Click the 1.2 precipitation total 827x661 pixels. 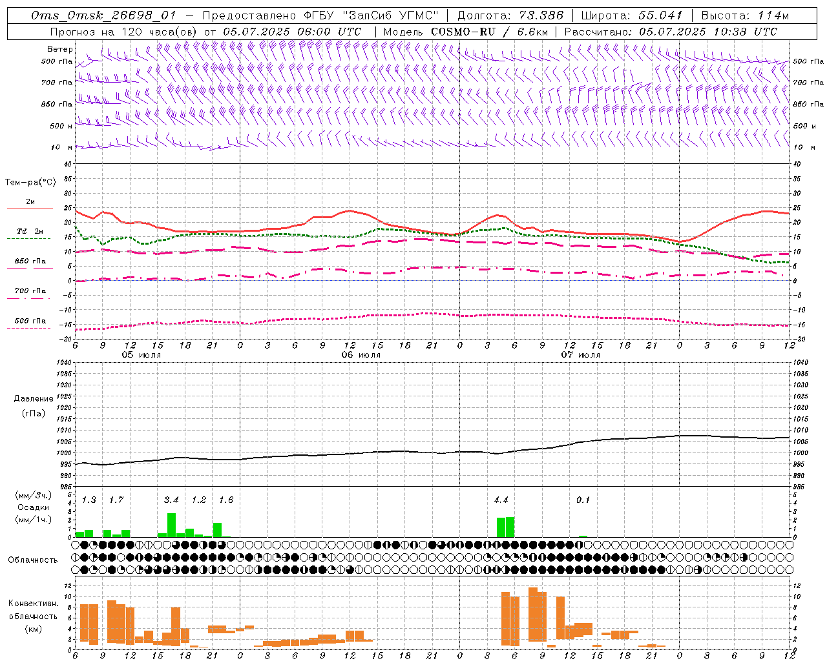[x=199, y=500]
